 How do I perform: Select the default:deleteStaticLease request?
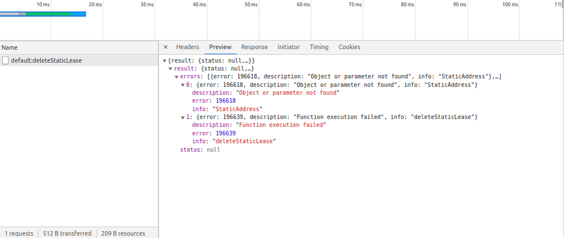tap(79, 60)
